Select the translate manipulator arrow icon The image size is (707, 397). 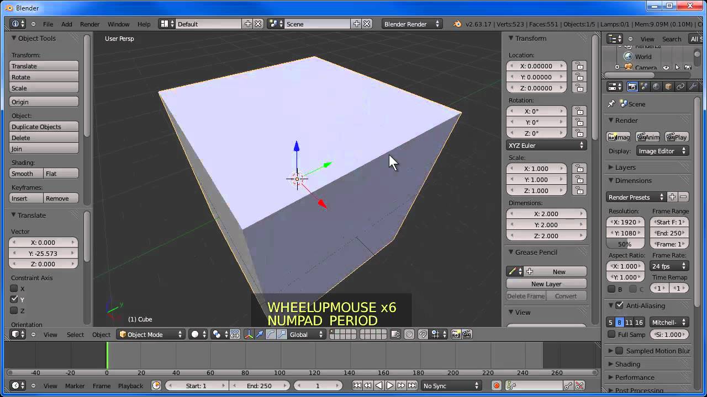260,334
